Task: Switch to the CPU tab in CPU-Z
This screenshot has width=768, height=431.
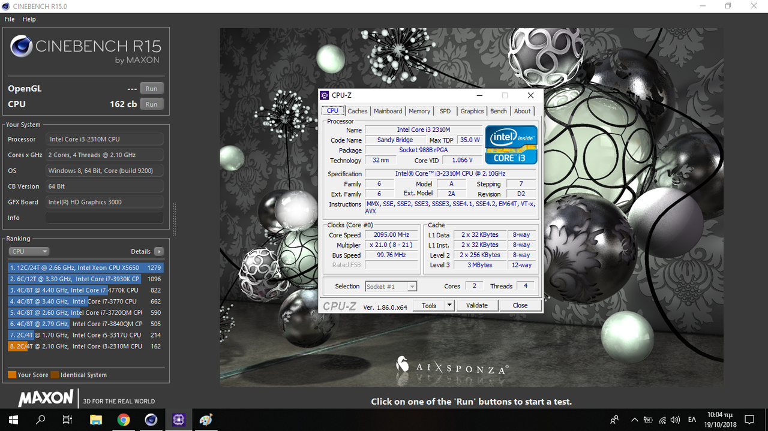Action: click(x=332, y=111)
